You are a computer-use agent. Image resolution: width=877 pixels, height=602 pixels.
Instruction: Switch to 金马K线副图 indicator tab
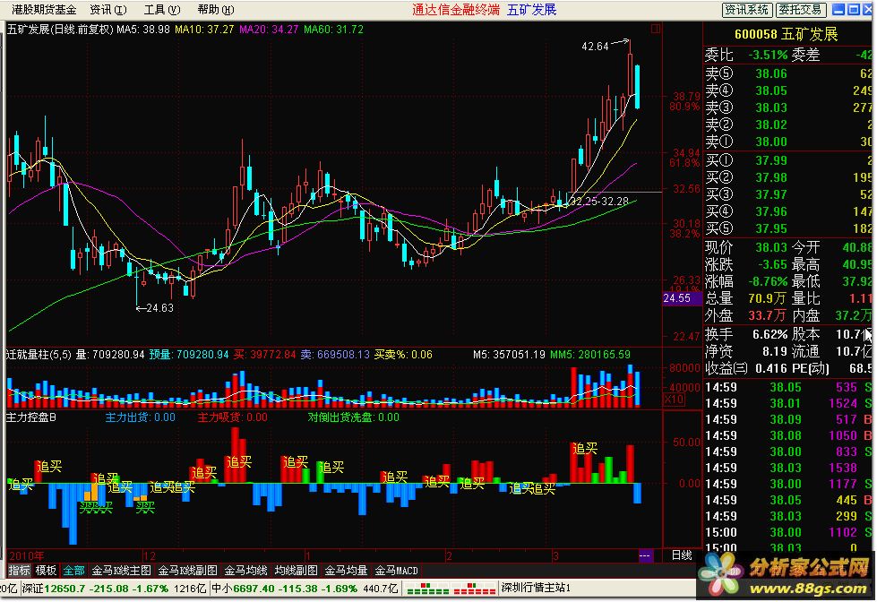187,570
